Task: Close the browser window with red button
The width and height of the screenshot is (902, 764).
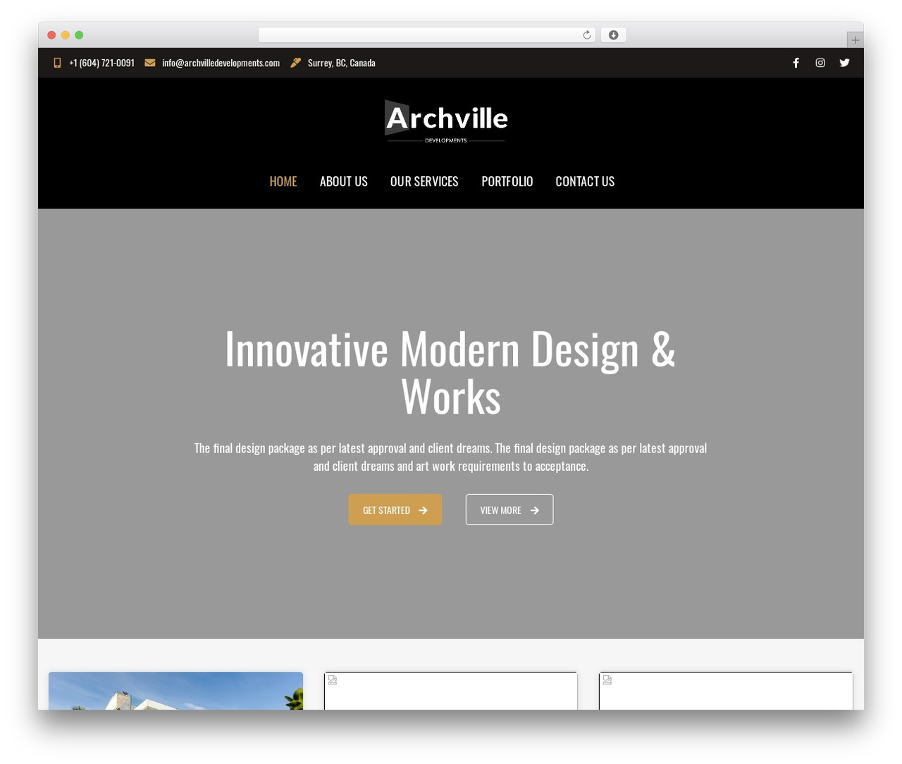Action: pyautogui.click(x=51, y=35)
